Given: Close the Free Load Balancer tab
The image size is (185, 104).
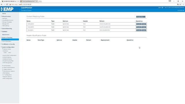Looking at the screenshot, I should pos(37,1).
